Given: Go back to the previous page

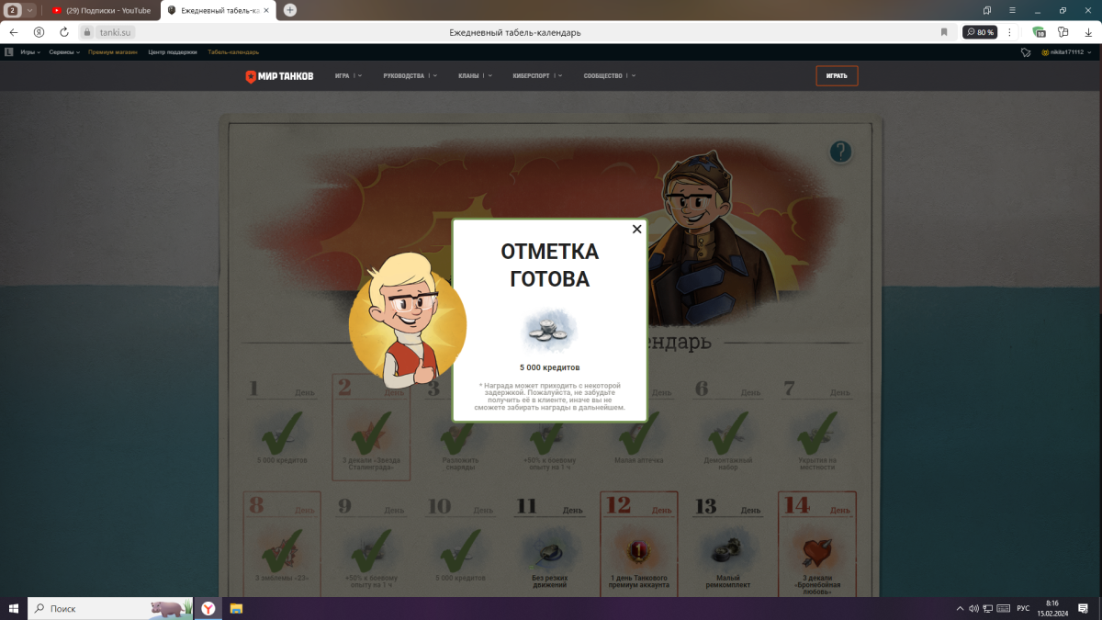Looking at the screenshot, I should coord(14,32).
